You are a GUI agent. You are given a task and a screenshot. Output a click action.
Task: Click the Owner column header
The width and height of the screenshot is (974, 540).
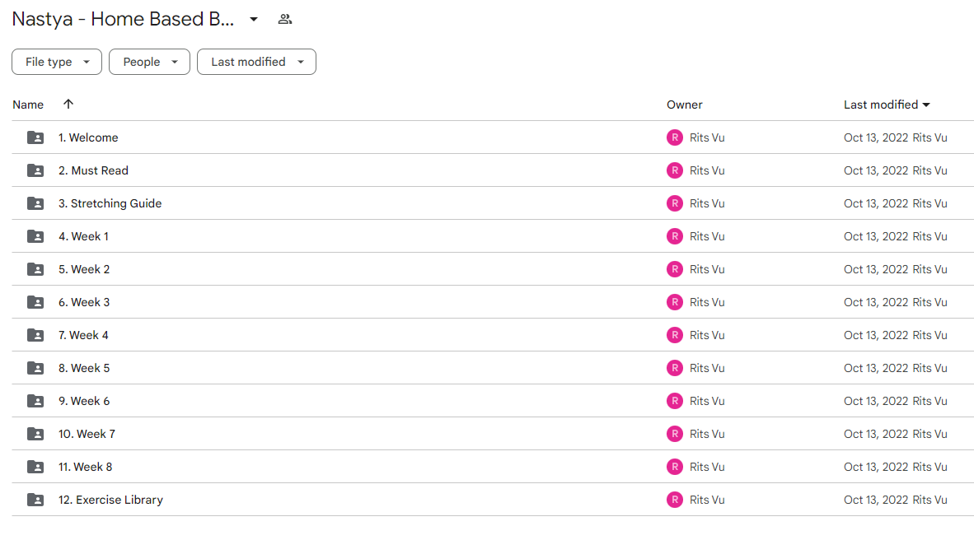tap(685, 105)
